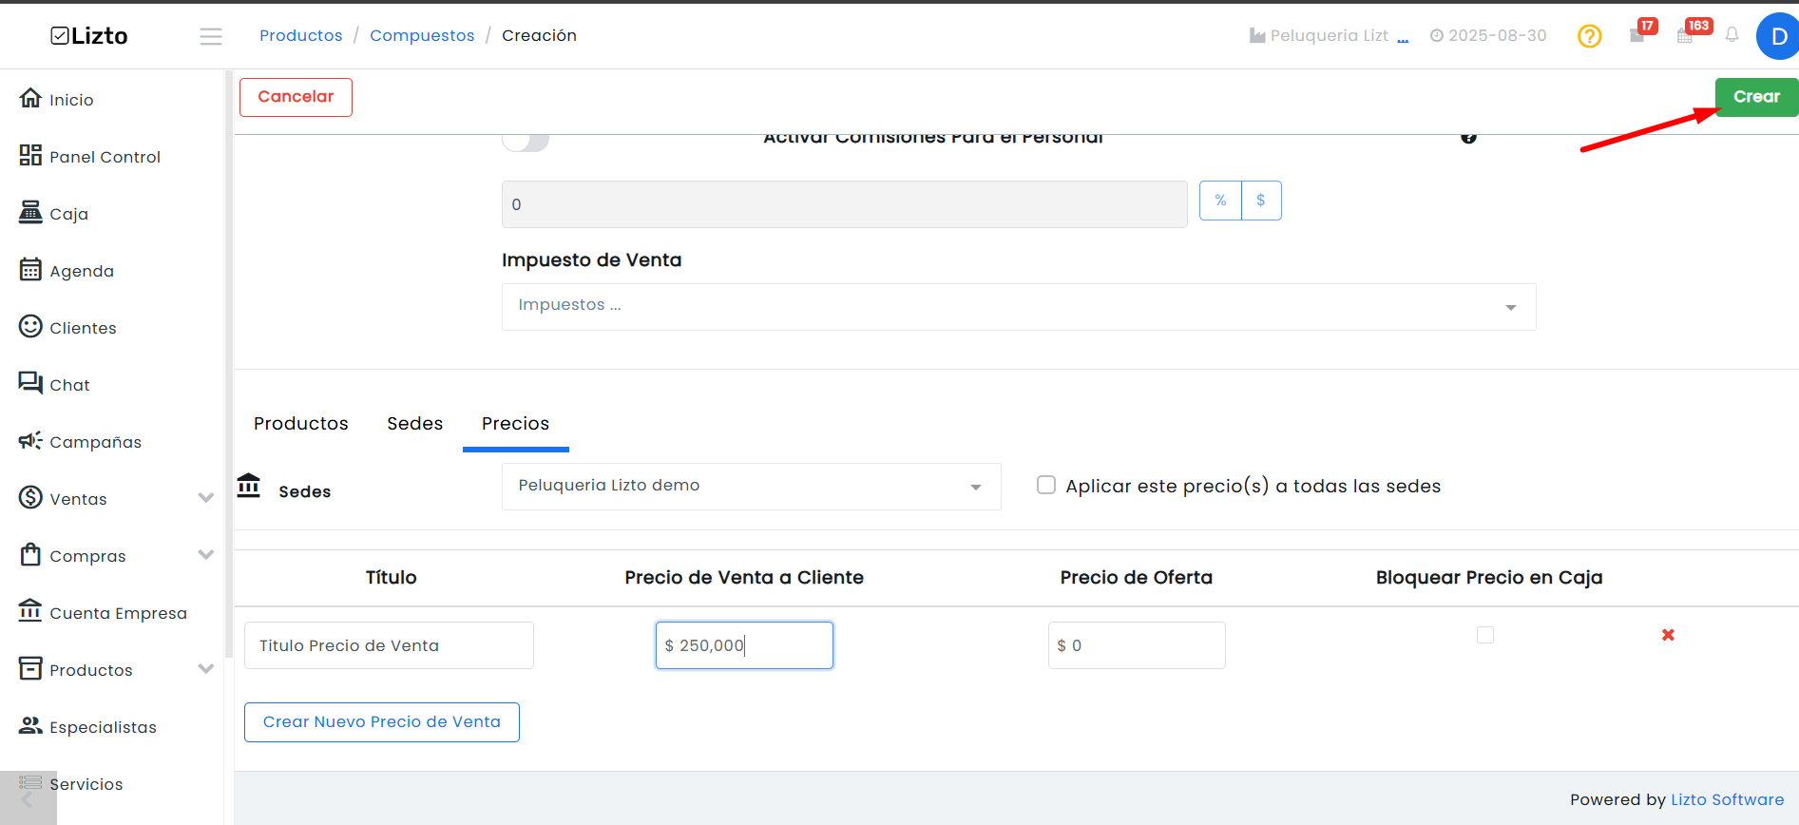Switch to the Sedes tab

415,424
